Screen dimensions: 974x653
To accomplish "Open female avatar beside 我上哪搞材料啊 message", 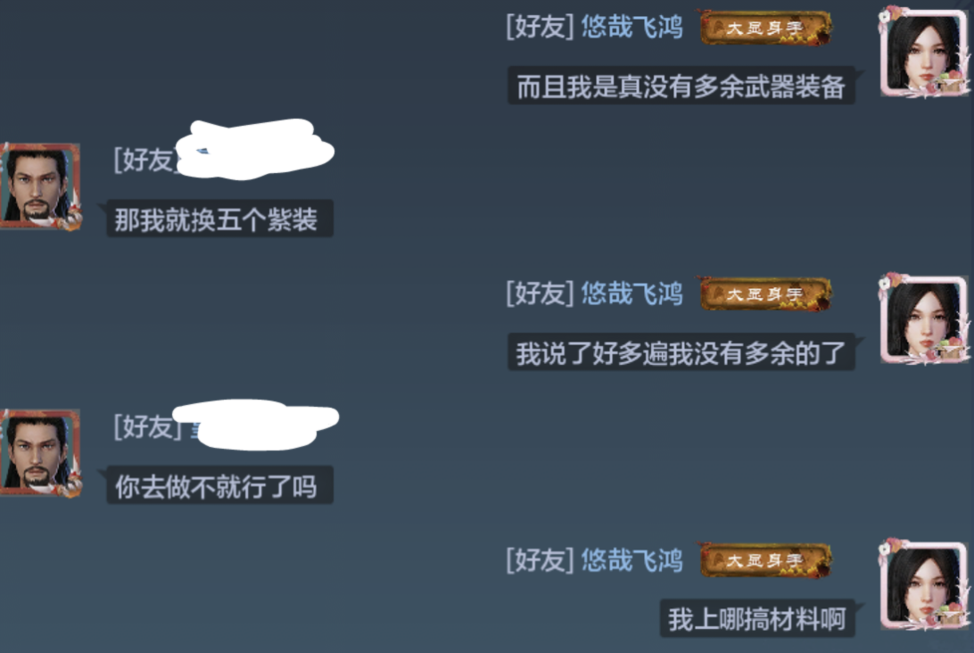I will click(924, 585).
